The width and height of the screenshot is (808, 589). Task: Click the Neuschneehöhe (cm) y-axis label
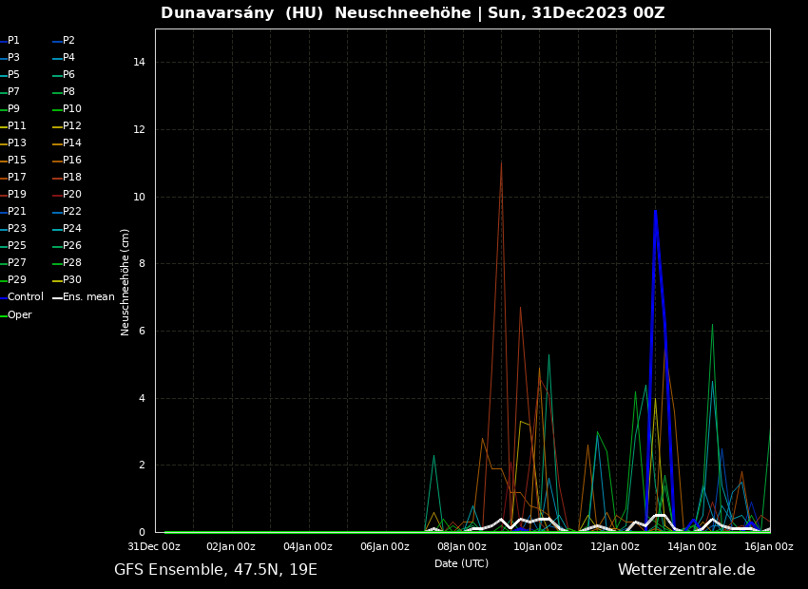(125, 282)
